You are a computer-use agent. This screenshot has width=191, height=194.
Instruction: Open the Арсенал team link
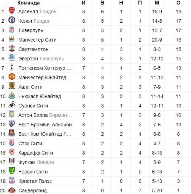point(28,11)
